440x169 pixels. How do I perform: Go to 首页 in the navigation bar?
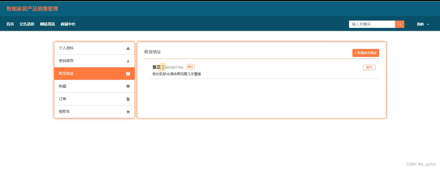point(10,24)
